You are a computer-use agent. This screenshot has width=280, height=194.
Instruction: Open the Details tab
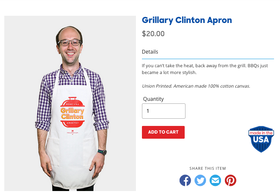tap(150, 52)
